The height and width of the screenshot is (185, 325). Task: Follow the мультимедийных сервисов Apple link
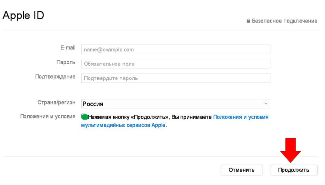tap(123, 125)
